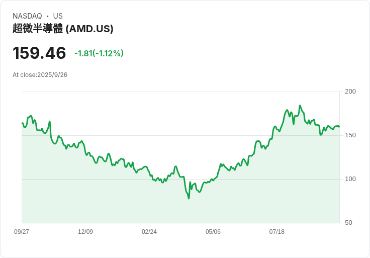Click the 159.46 closing price

[x=39, y=53]
